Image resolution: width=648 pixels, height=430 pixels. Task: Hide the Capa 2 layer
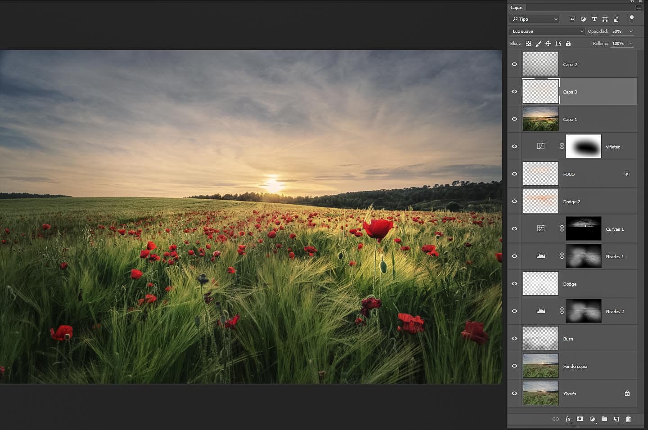pos(514,64)
